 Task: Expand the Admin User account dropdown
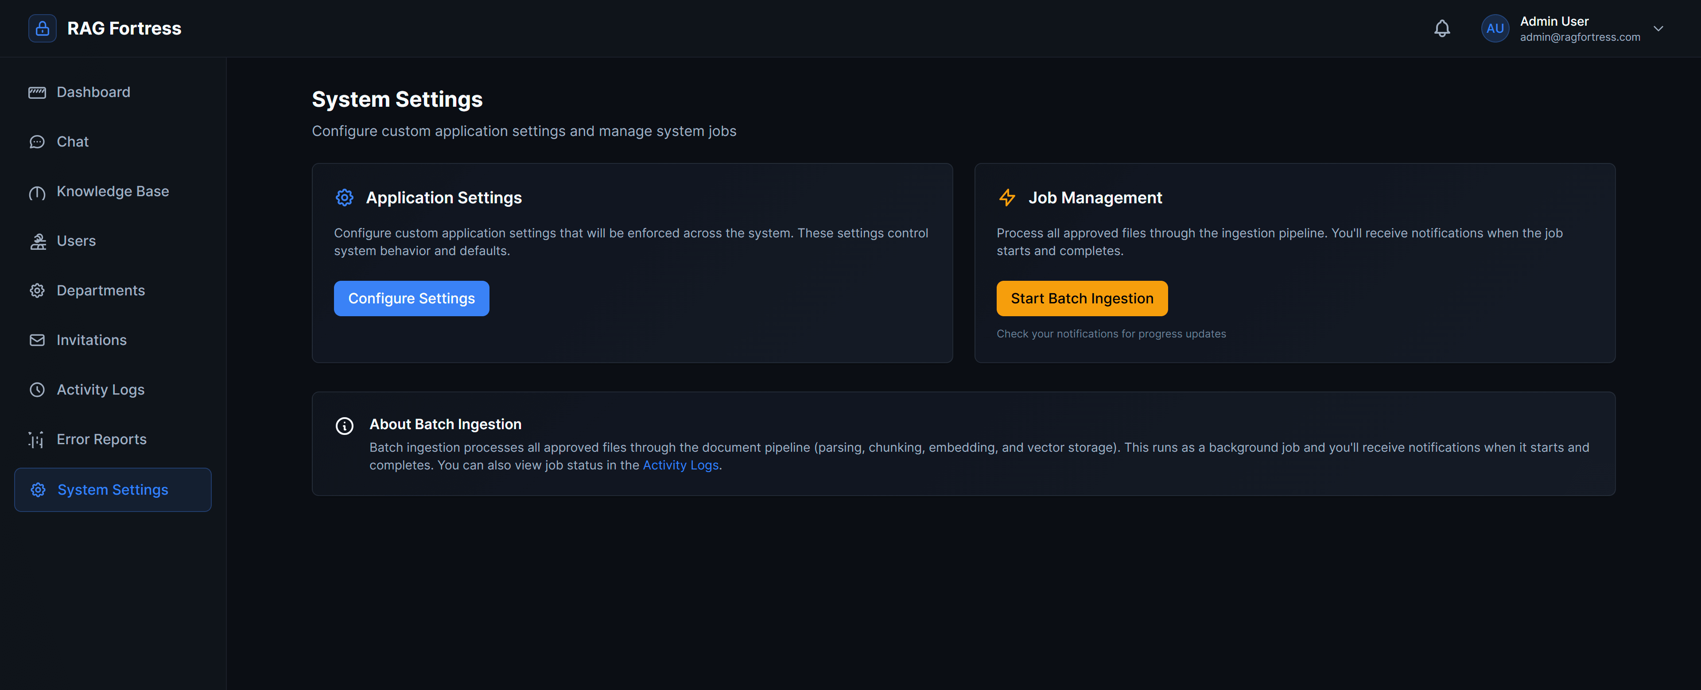(x=1658, y=28)
